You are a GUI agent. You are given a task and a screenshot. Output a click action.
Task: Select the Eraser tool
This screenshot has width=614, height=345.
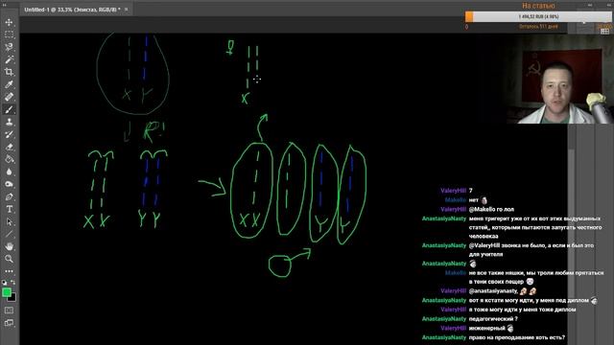(x=9, y=147)
